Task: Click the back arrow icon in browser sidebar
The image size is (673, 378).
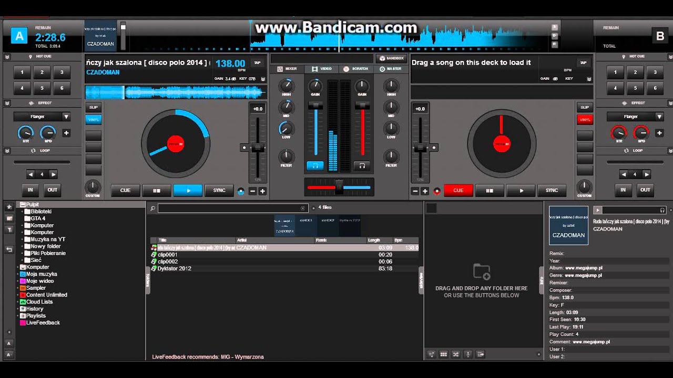Action: [9, 250]
